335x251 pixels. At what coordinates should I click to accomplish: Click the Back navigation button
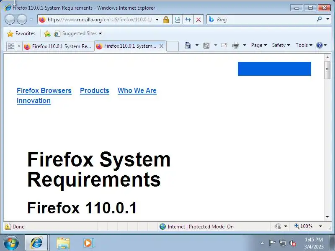click(x=10, y=19)
